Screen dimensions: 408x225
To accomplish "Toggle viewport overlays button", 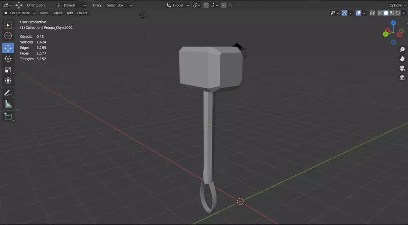I will pos(358,13).
